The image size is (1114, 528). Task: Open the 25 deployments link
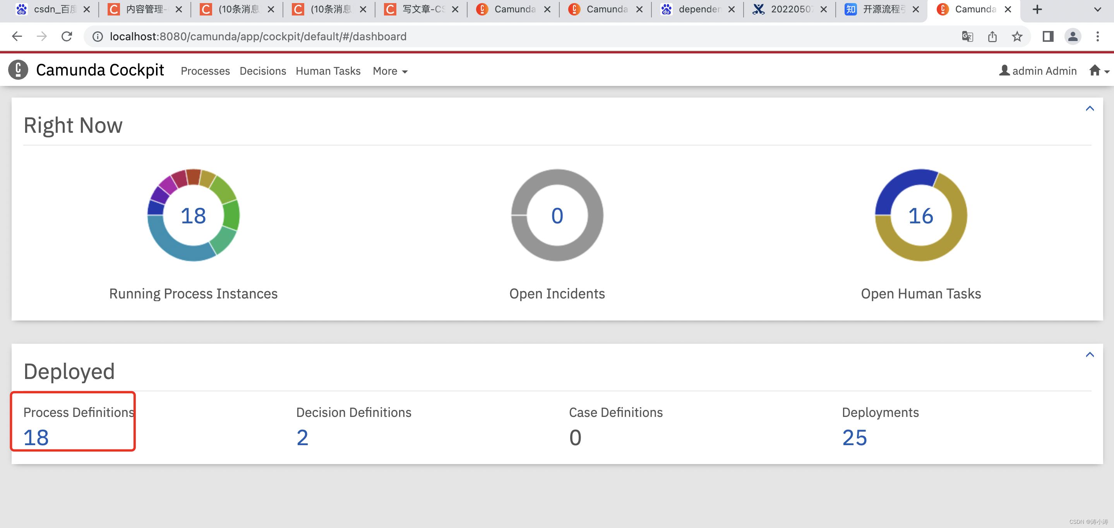coord(855,438)
